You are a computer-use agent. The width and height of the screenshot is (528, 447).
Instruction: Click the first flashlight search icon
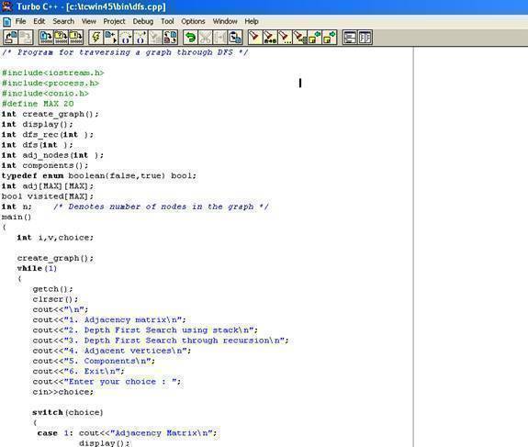click(254, 37)
